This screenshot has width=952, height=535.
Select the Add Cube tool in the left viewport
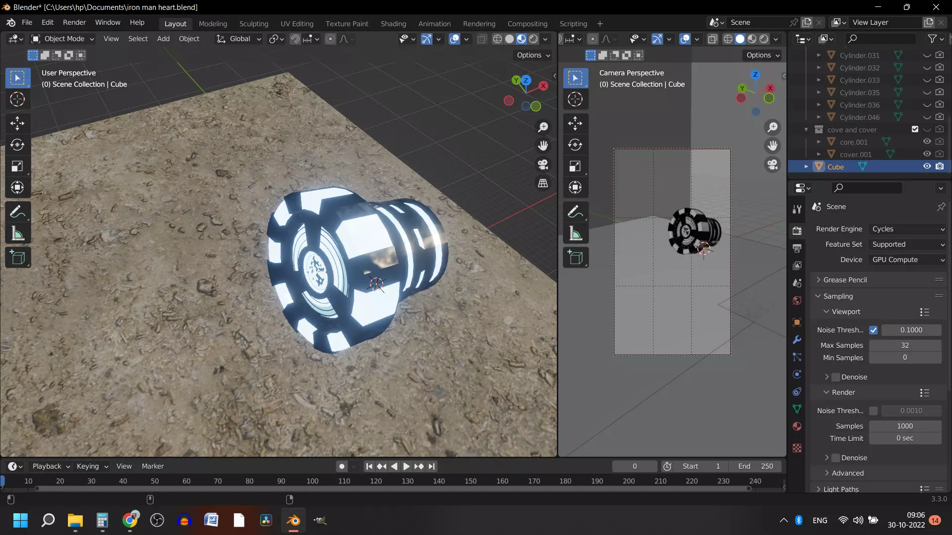pos(17,258)
